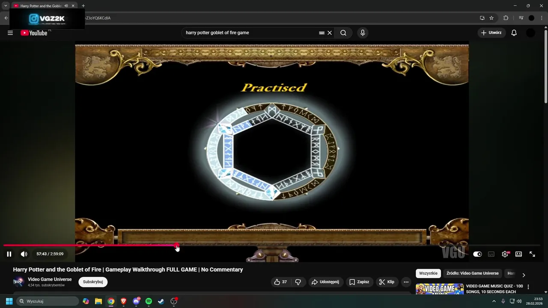This screenshot has height=308, width=548.
Task: Open options for Video Game Music Quiz video
Action: (528, 287)
